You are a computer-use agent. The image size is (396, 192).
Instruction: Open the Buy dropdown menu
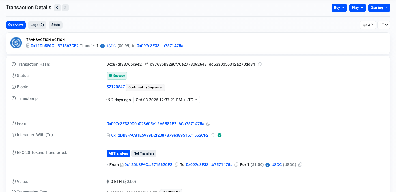click(339, 8)
